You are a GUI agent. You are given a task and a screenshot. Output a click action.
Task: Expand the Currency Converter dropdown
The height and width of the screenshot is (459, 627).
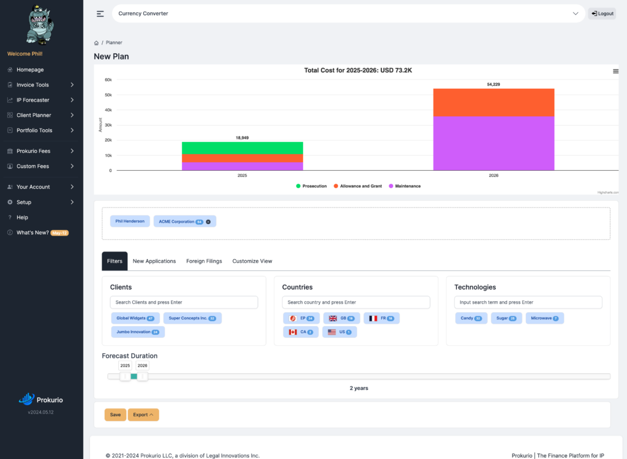tap(576, 13)
